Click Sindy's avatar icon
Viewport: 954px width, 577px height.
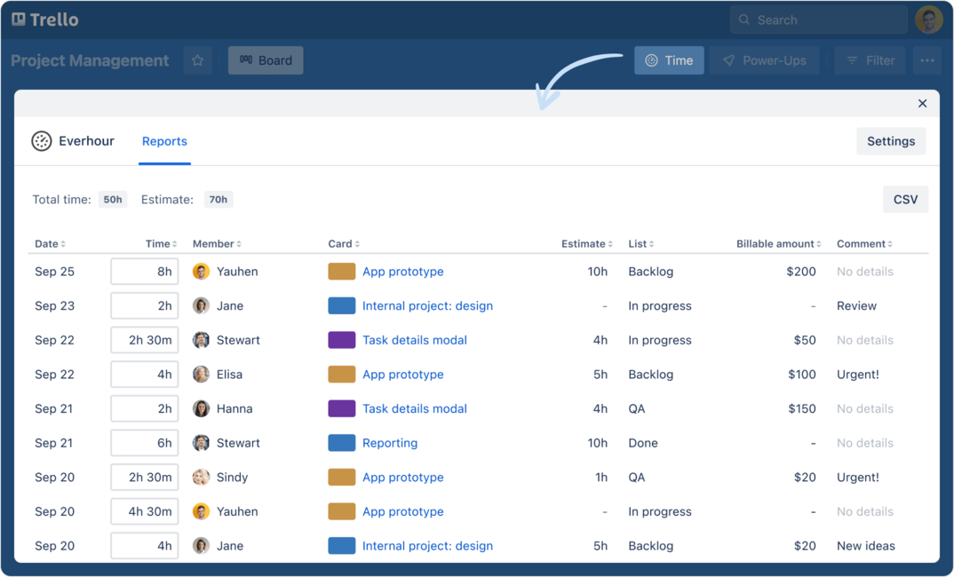201,478
